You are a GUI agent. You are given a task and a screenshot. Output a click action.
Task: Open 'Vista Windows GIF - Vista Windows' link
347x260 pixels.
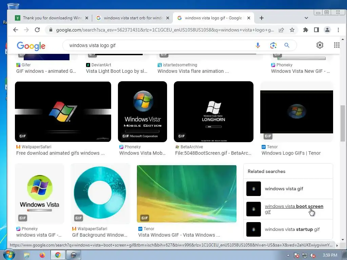pos(179,235)
